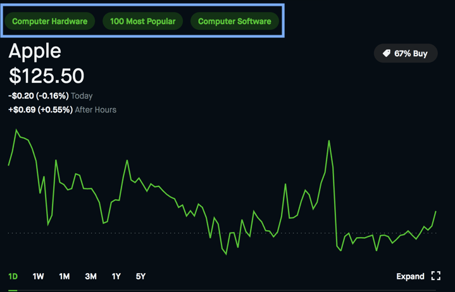Open the Computer Hardware category tag
The height and width of the screenshot is (292, 455).
pos(50,21)
